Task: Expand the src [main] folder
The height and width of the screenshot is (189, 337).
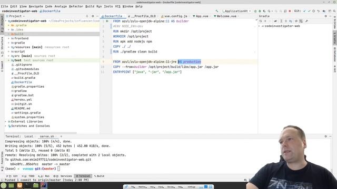Action: [x=9, y=56]
